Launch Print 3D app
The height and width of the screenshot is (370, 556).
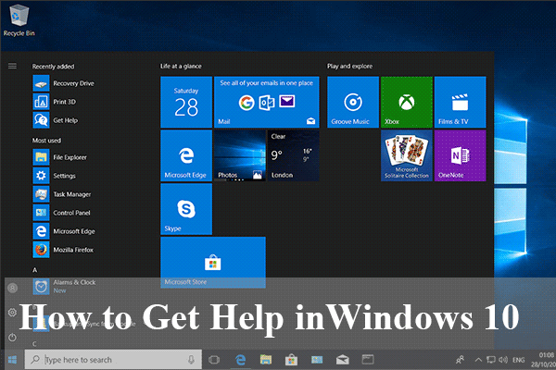pos(64,102)
